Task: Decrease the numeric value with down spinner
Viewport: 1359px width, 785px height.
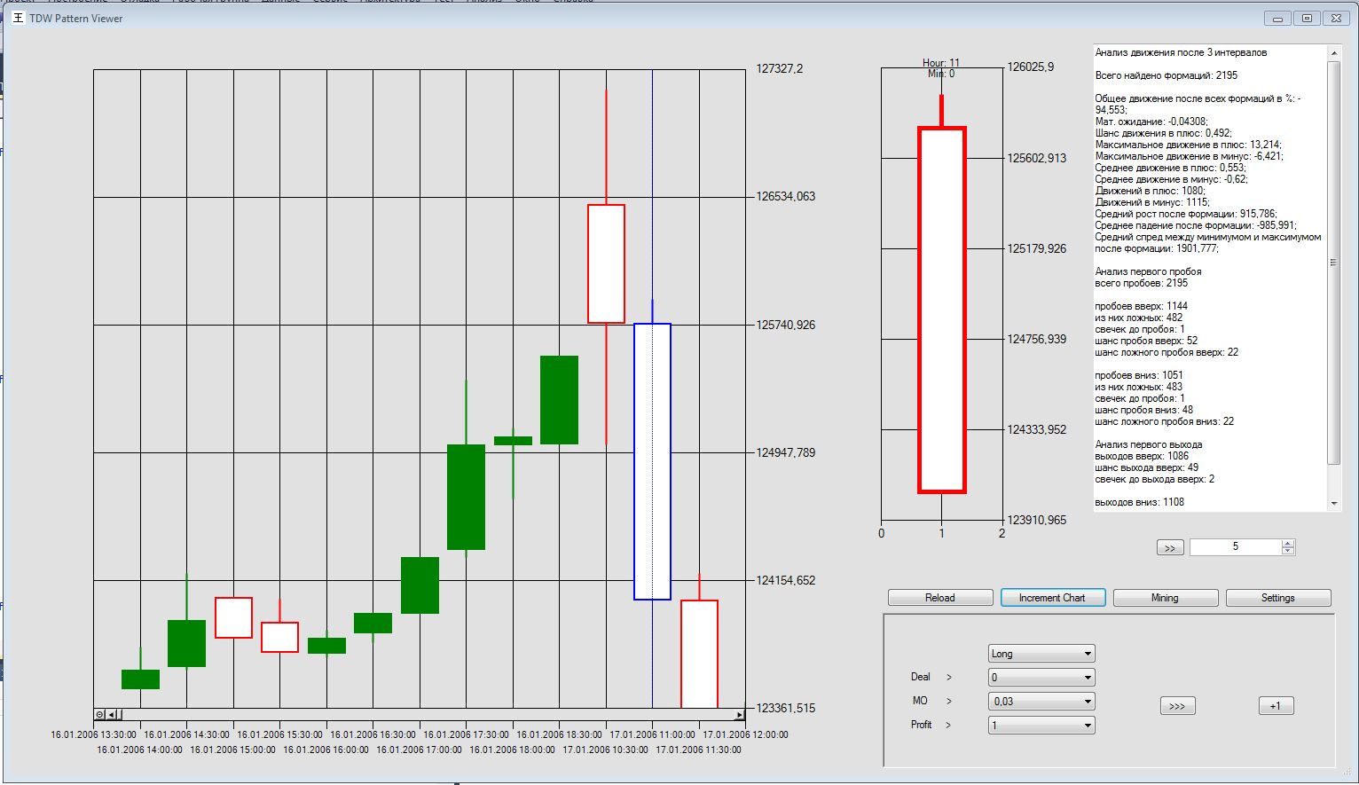Action: (x=1288, y=552)
